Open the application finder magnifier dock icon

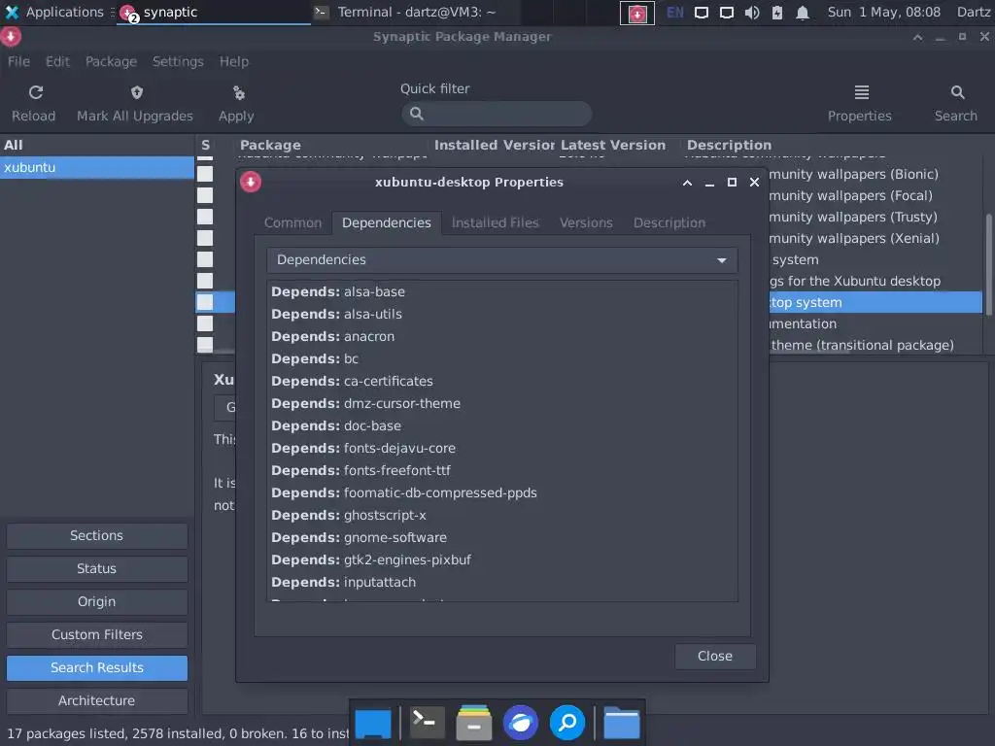coord(566,723)
